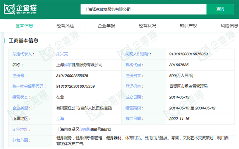The height and width of the screenshot is (149, 239).
Task: Click the 成立日期 label link
Action: point(133,97)
